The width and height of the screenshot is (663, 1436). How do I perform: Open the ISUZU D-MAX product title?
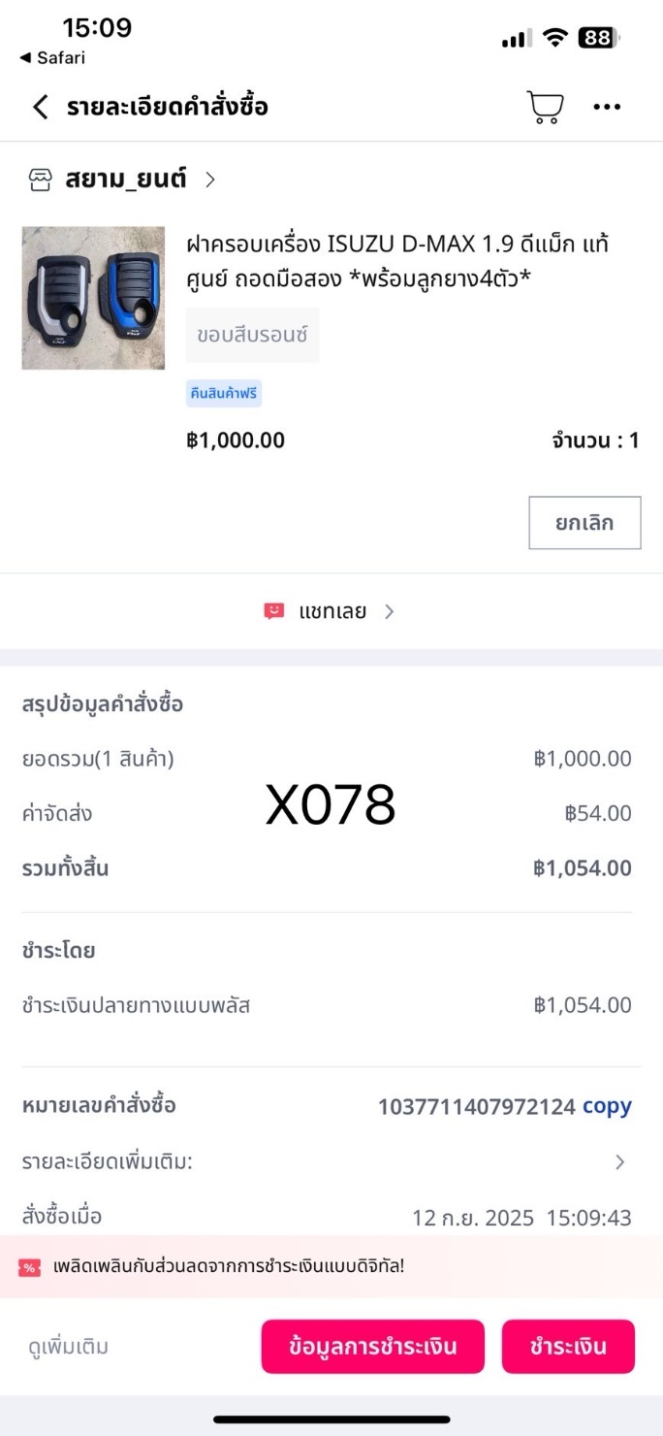397,261
